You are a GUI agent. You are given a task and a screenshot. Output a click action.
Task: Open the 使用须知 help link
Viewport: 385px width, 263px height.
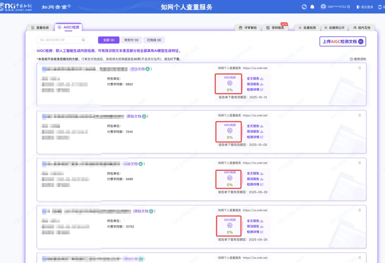(x=358, y=59)
